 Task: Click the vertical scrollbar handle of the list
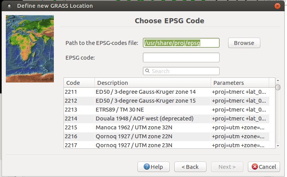pyautogui.click(x=278, y=87)
